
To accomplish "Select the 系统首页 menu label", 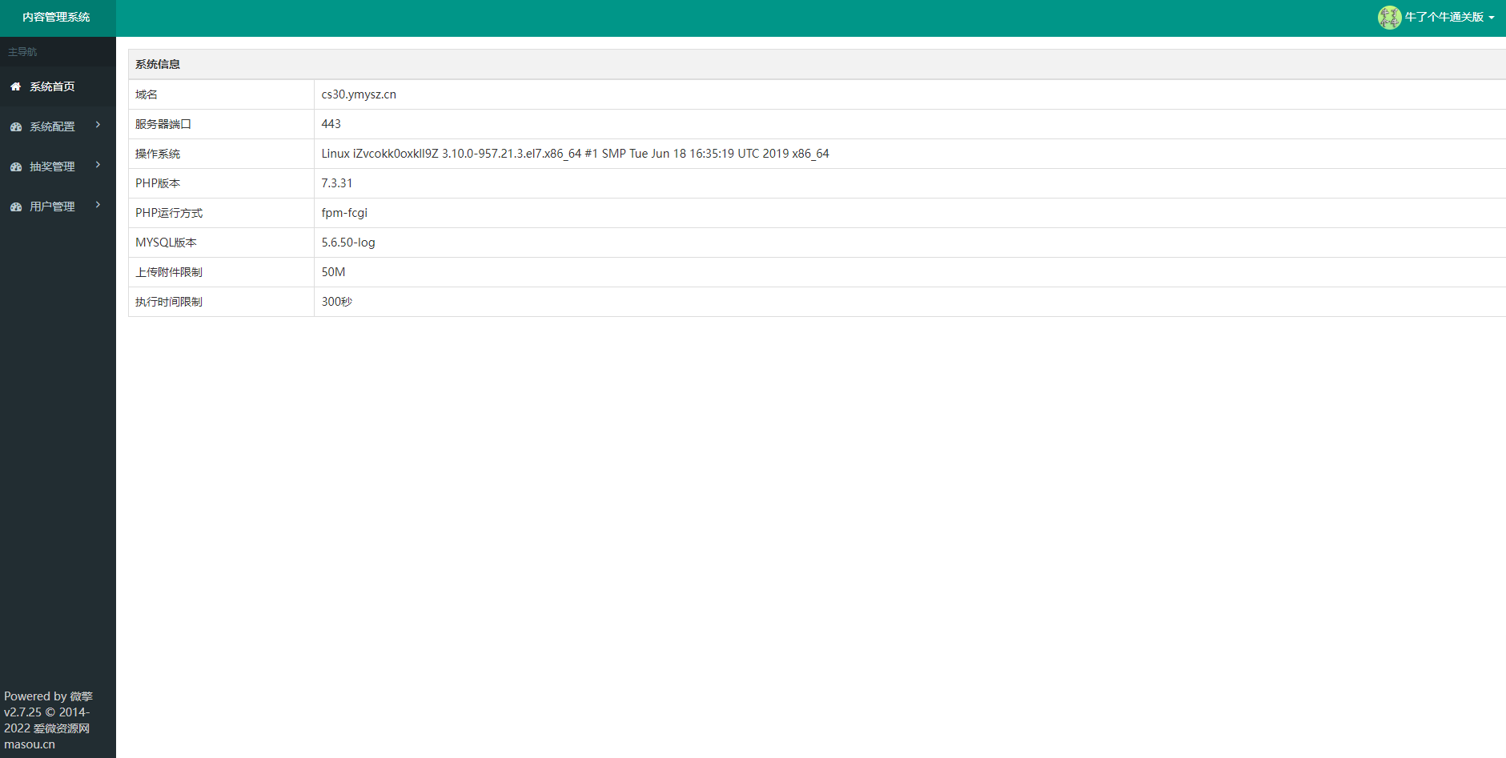I will coord(52,86).
